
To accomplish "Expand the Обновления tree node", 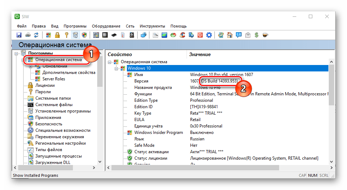I will coord(30,66).
